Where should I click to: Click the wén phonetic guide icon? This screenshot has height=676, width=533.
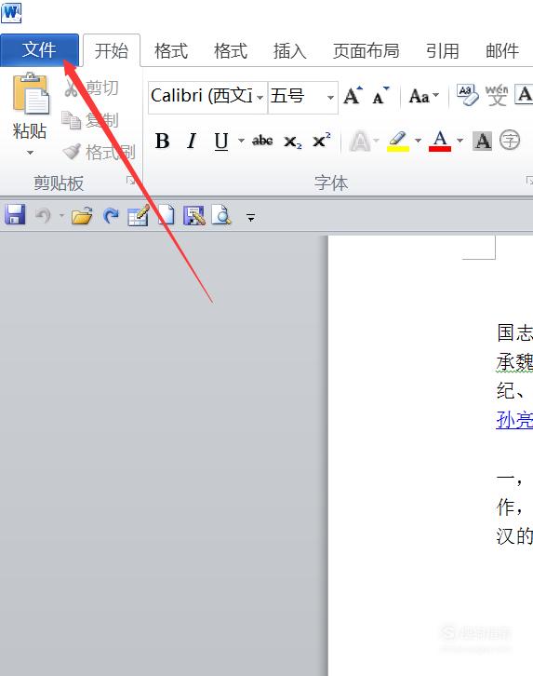(497, 95)
